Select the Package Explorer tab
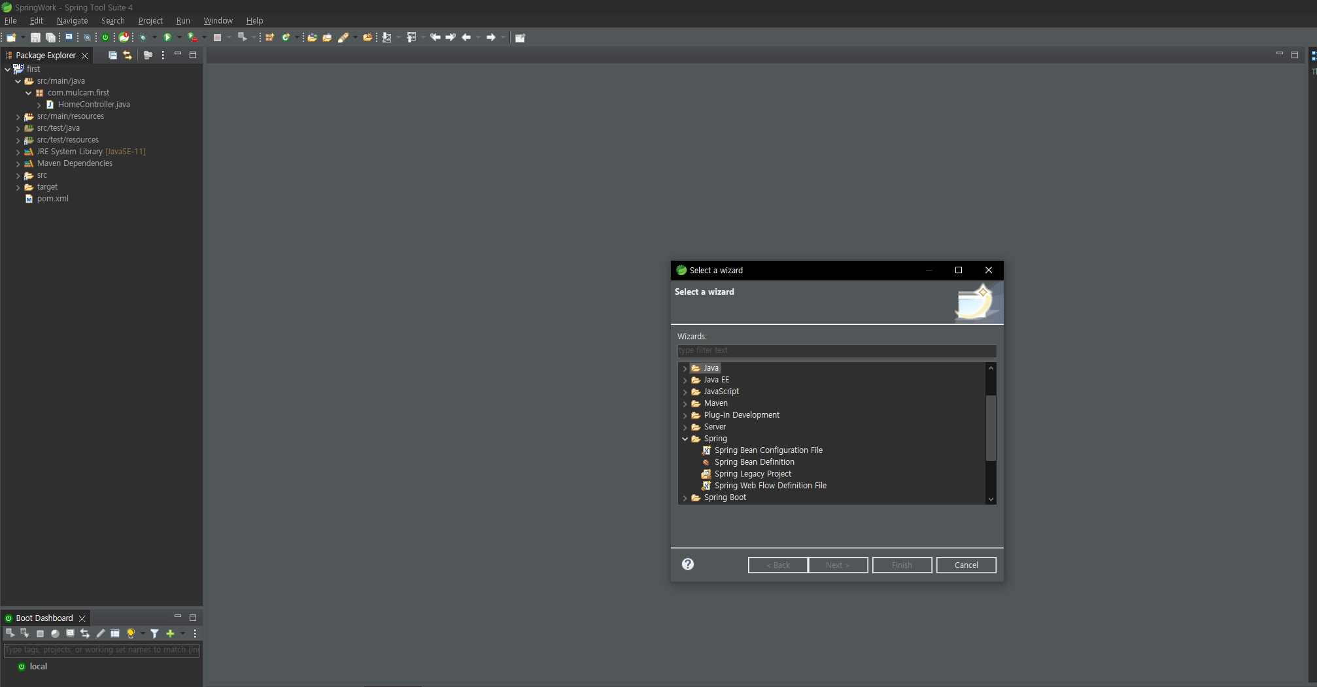The image size is (1317, 687). coord(46,55)
